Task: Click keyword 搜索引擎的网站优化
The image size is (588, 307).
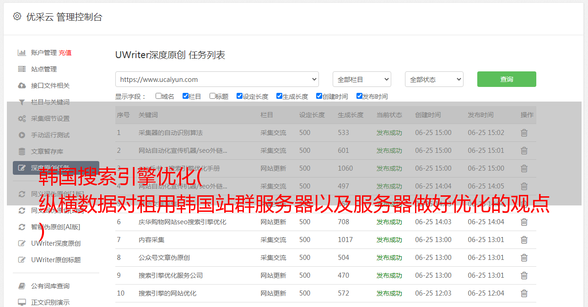Action: click(167, 293)
